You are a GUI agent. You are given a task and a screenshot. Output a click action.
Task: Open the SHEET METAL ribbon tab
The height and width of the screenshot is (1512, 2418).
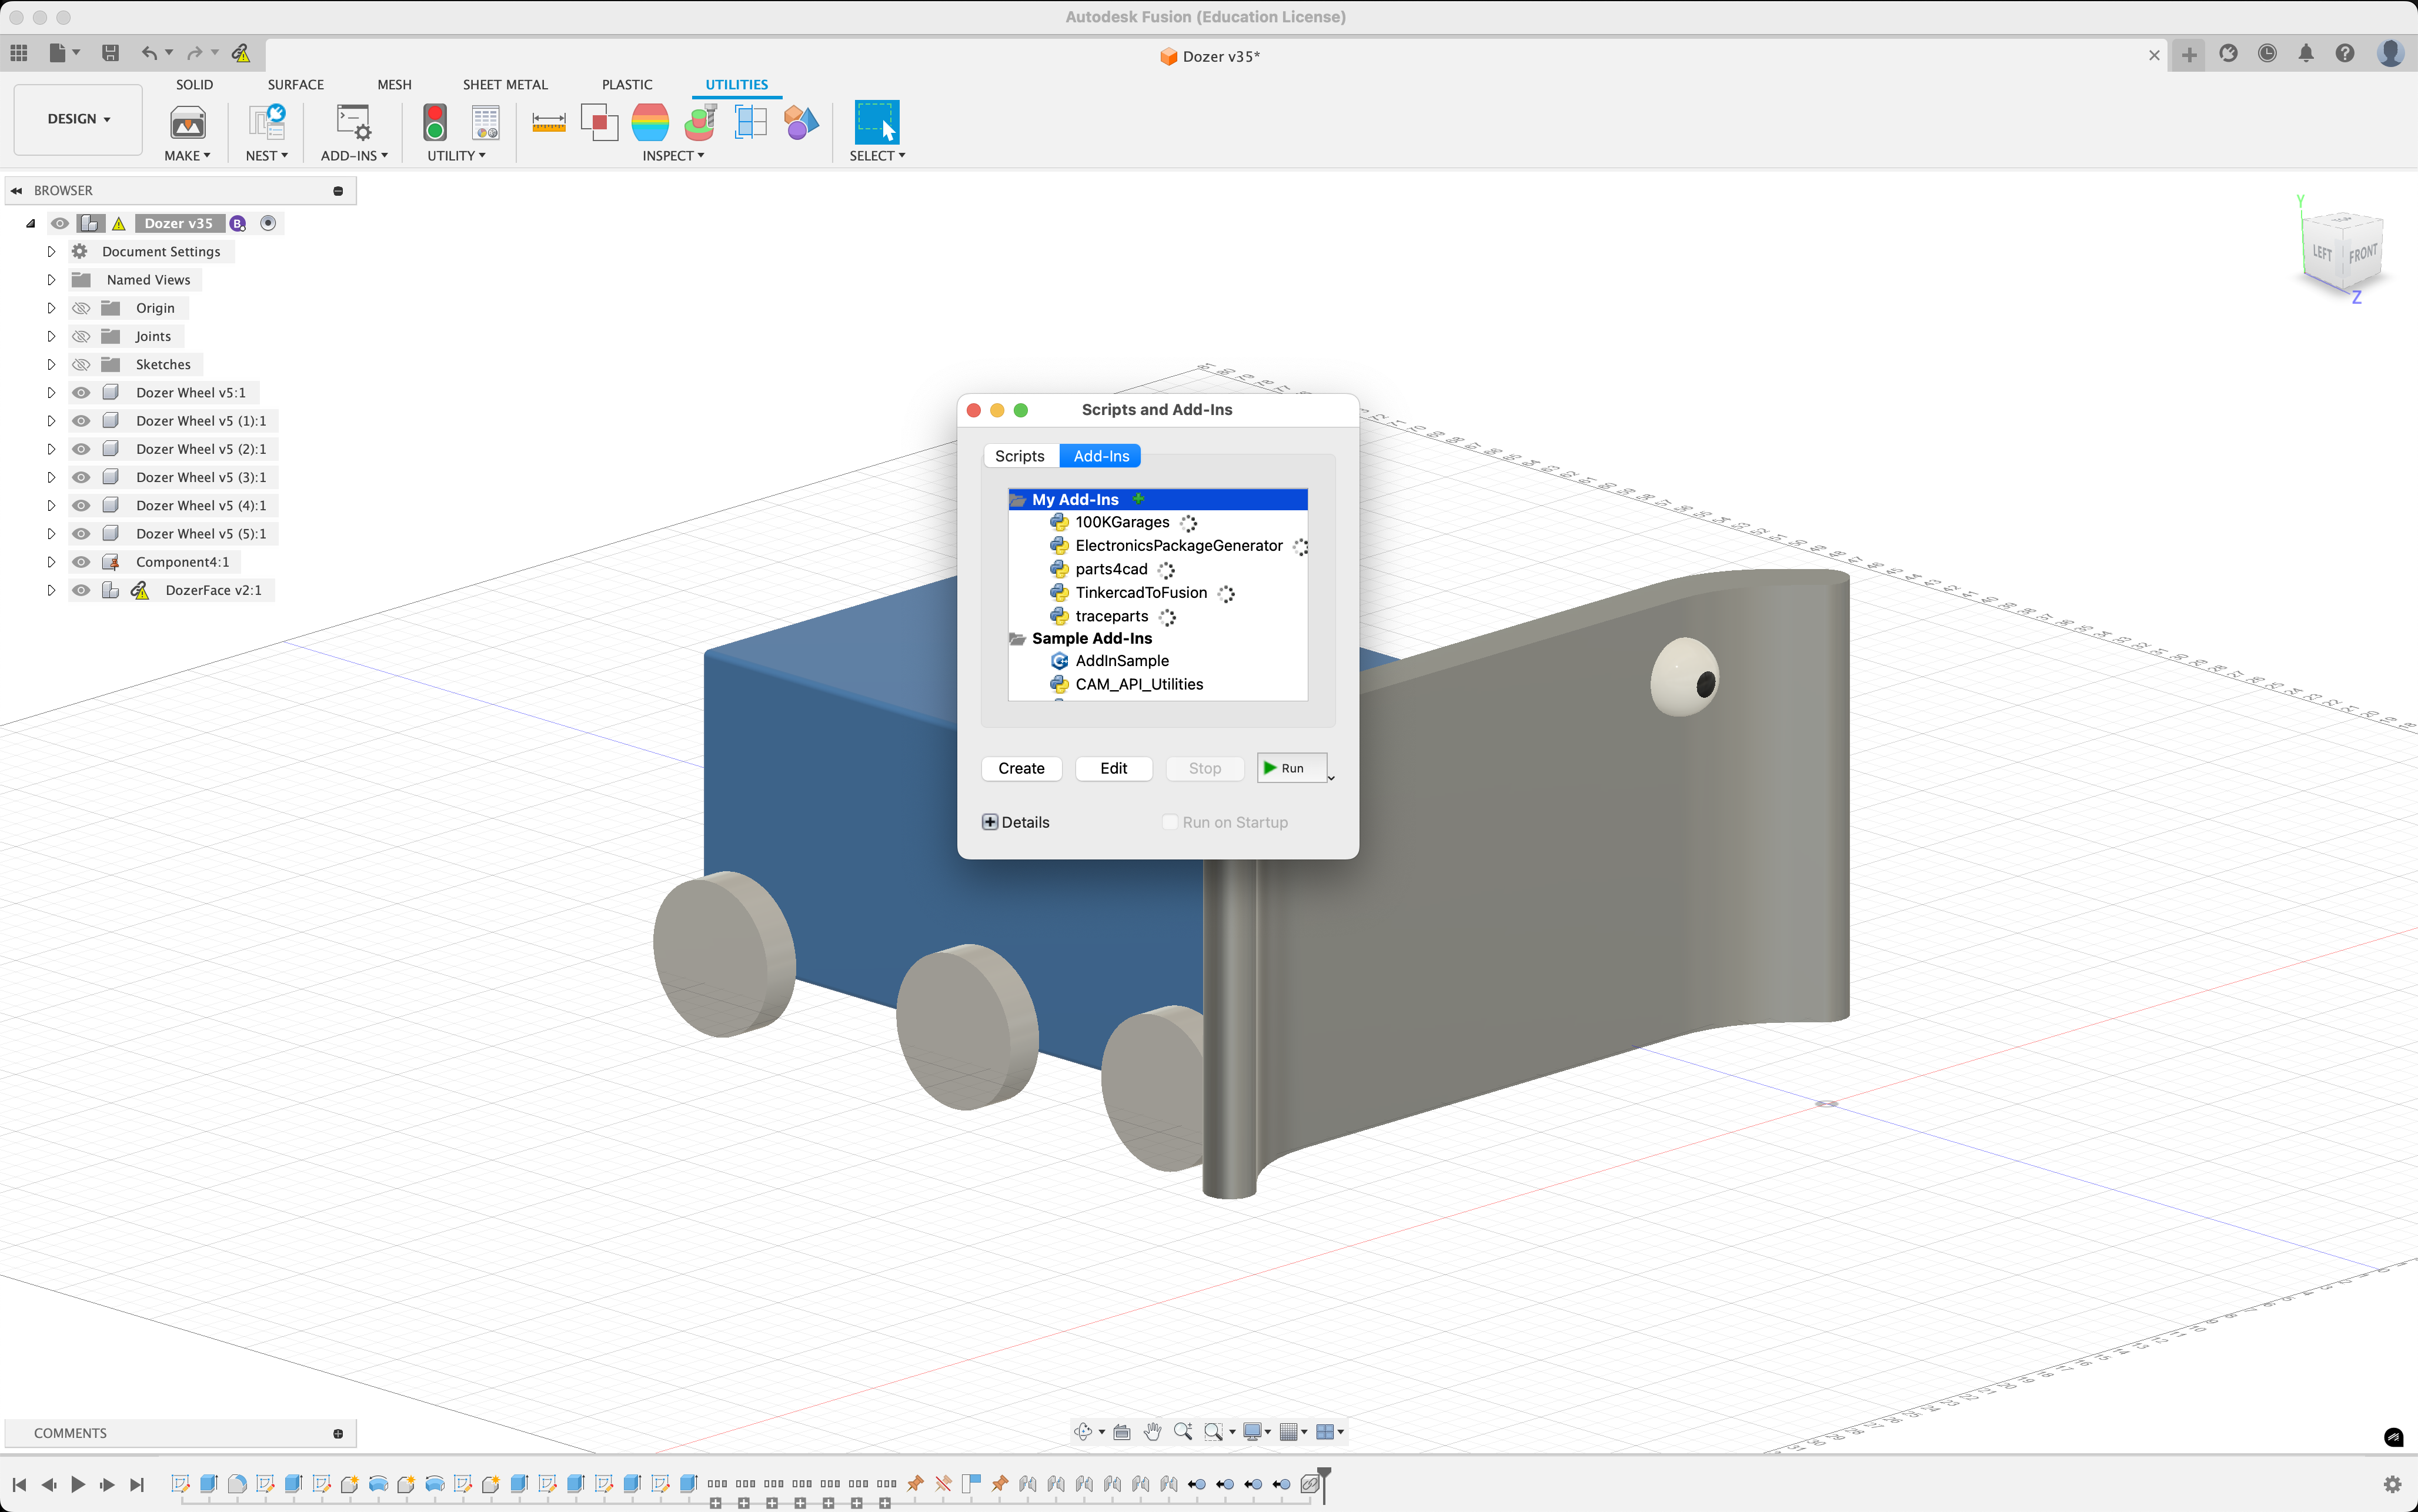tap(505, 85)
